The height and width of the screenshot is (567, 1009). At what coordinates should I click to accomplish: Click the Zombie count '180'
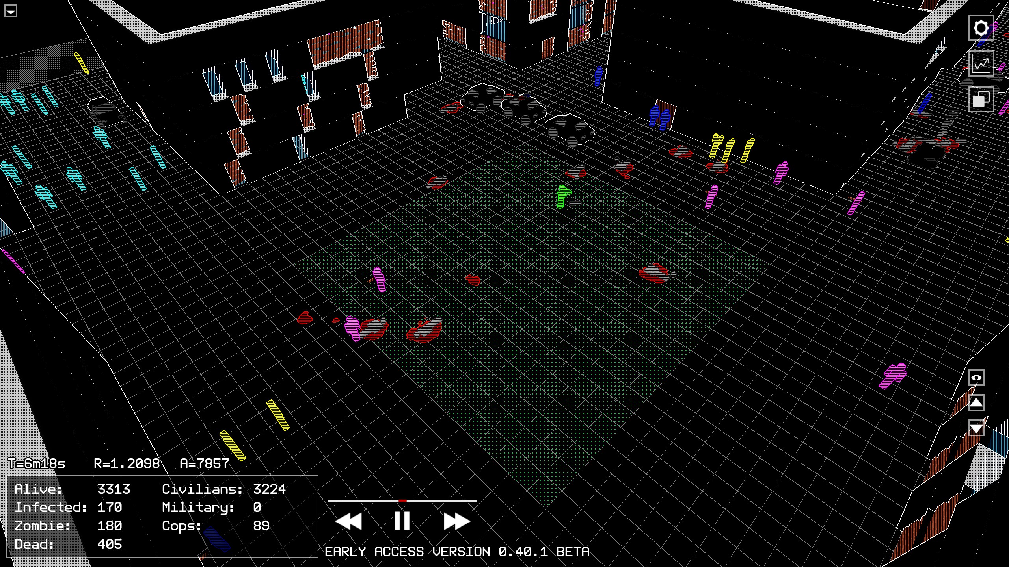110,526
